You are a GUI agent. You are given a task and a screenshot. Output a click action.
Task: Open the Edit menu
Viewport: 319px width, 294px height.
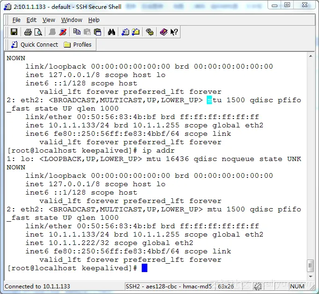coord(31,20)
